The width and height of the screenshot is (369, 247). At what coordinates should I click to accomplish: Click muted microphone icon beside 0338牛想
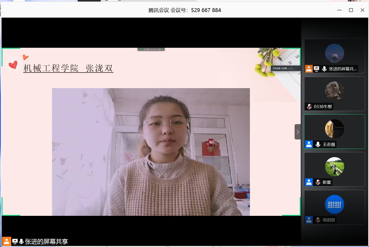[x=309, y=107]
